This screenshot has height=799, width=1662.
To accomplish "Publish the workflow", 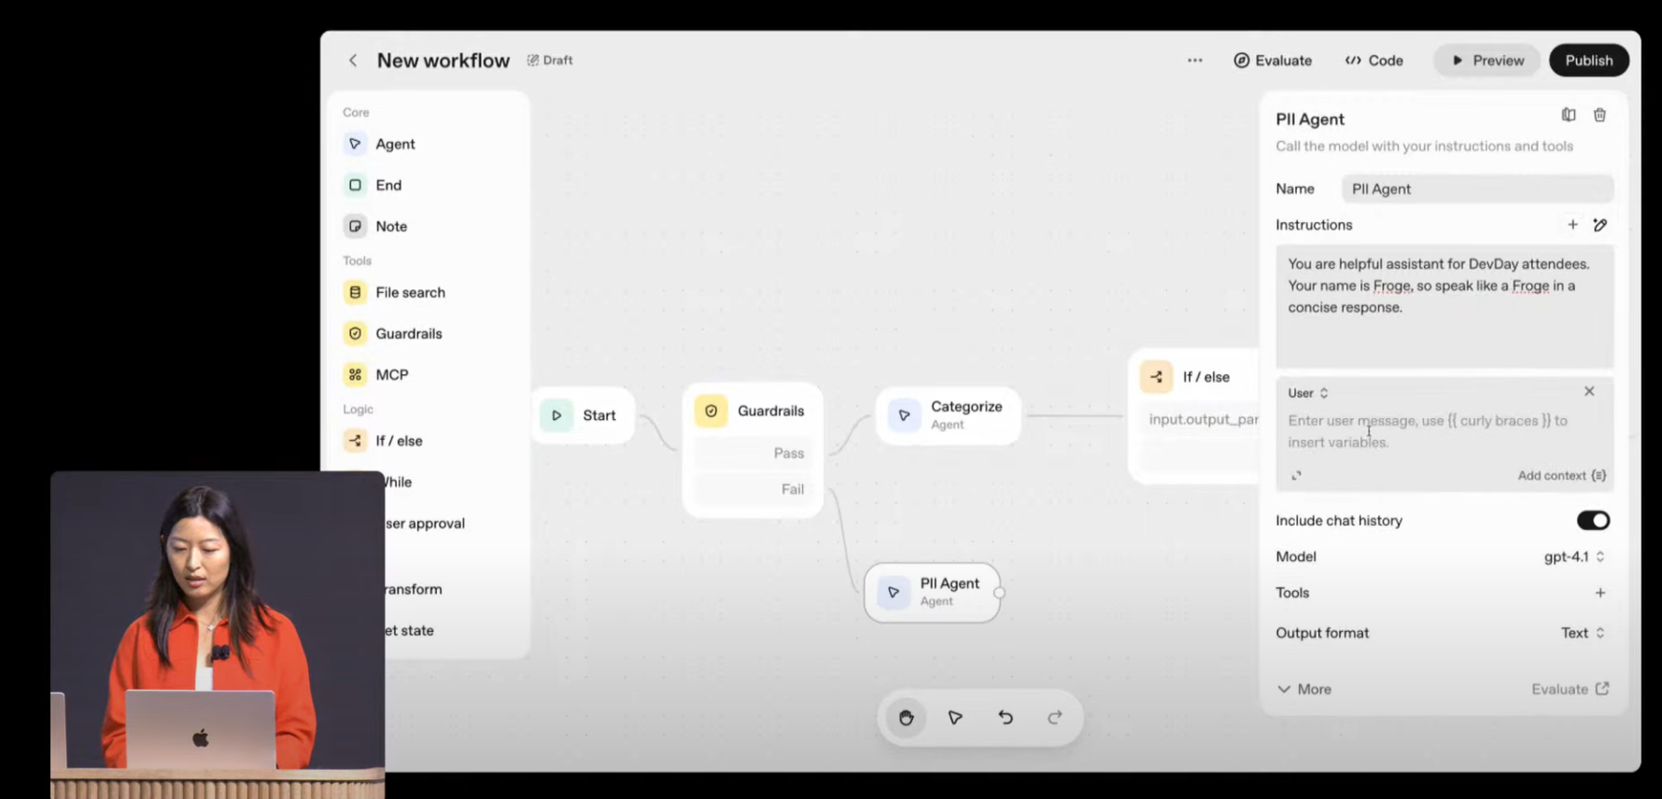I will click(x=1589, y=61).
